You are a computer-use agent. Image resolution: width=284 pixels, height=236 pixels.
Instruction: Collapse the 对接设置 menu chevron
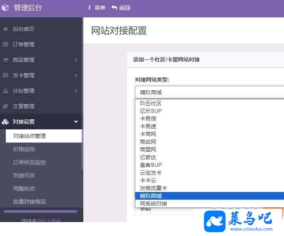pyautogui.click(x=76, y=122)
